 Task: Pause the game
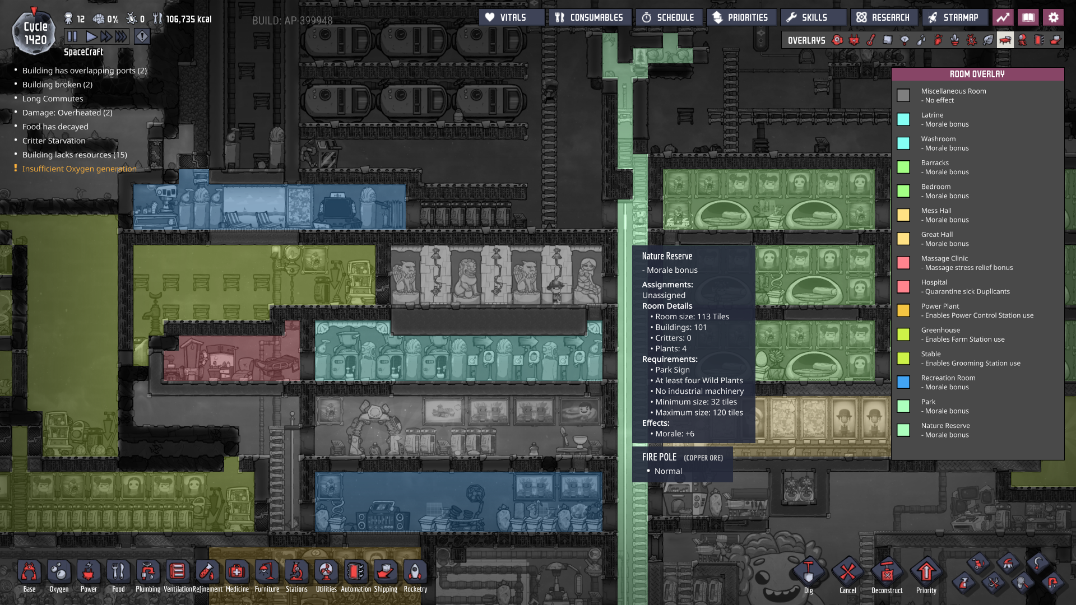(72, 37)
